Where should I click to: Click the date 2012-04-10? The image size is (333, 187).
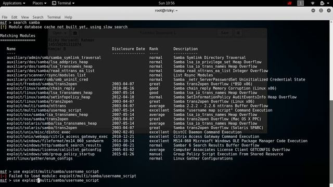[x=123, y=97]
